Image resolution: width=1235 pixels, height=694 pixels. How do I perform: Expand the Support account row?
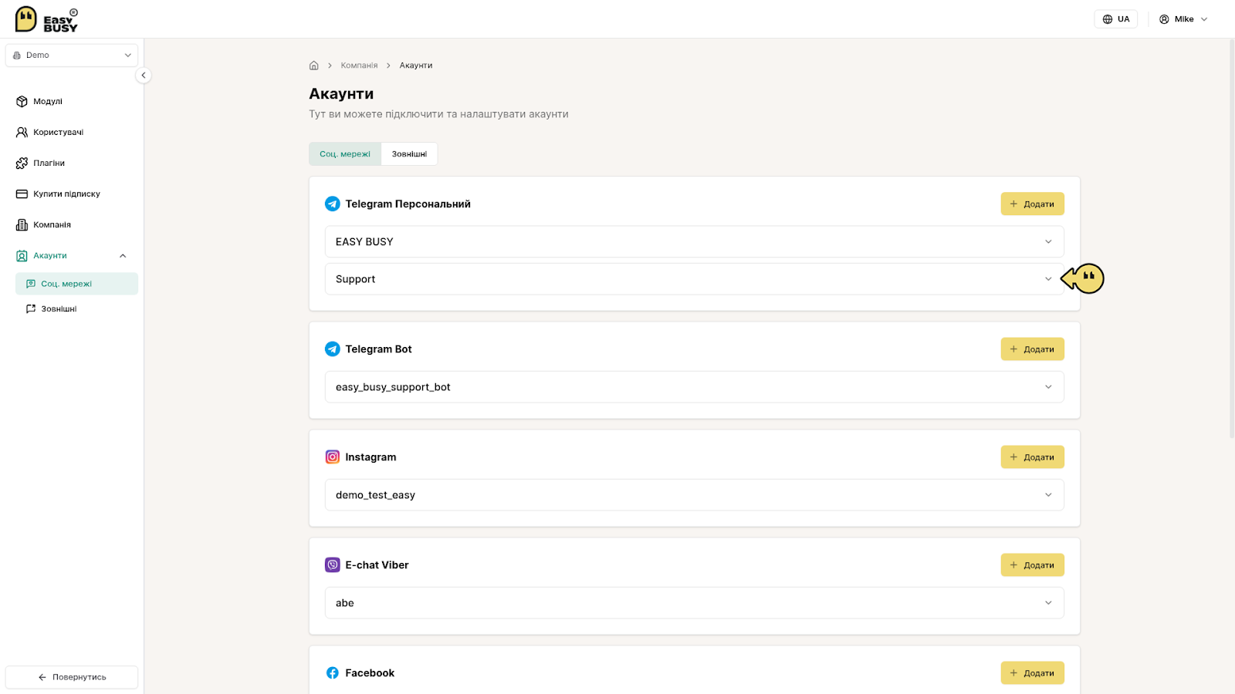694,279
